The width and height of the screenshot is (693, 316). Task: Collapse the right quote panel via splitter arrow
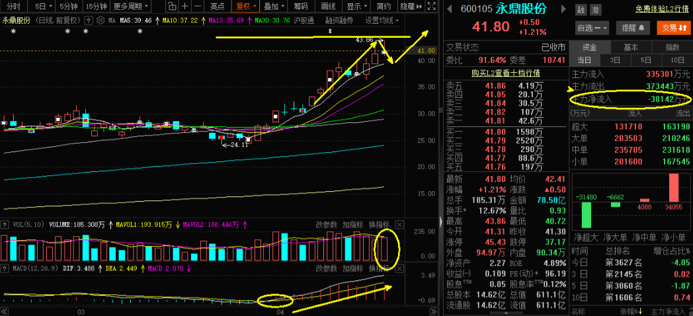(440, 222)
